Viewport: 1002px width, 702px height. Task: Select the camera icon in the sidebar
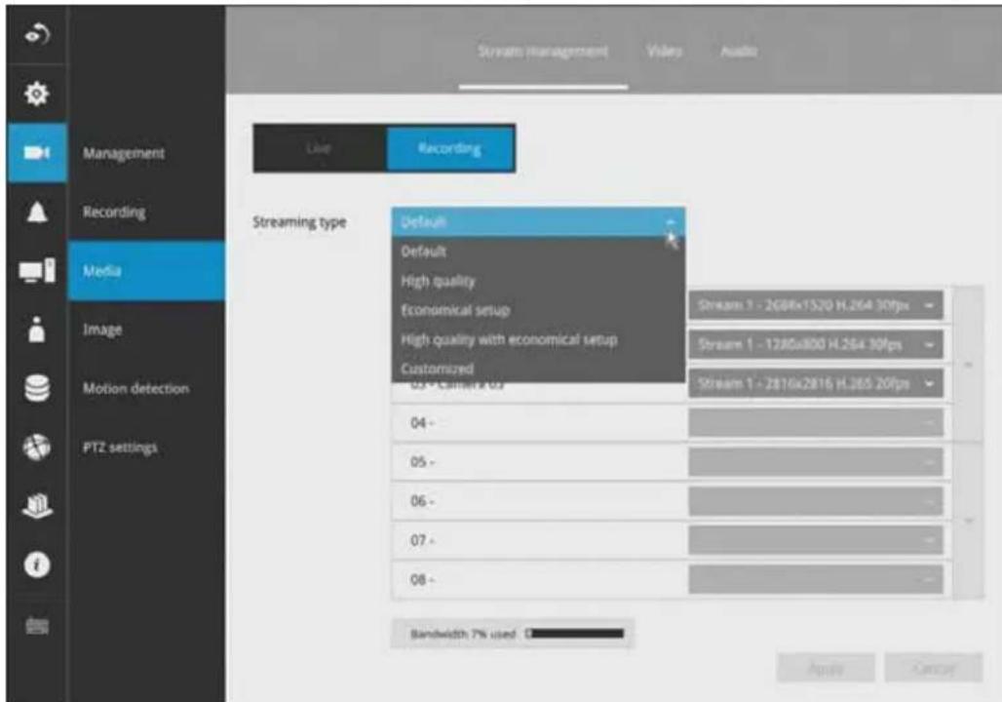(x=36, y=153)
